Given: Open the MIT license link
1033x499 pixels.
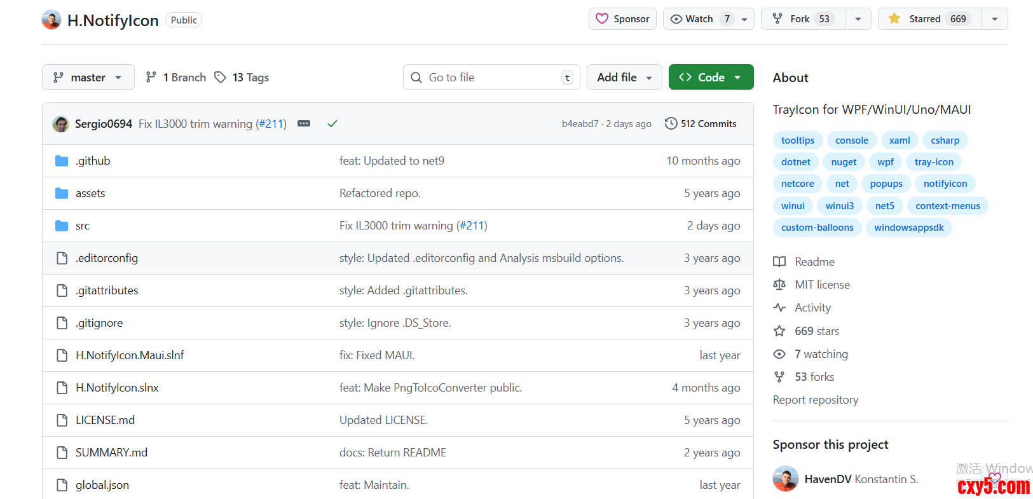Looking at the screenshot, I should 822,285.
